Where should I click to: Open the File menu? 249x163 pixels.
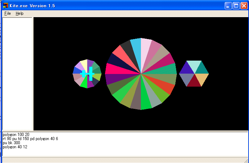pos(8,13)
